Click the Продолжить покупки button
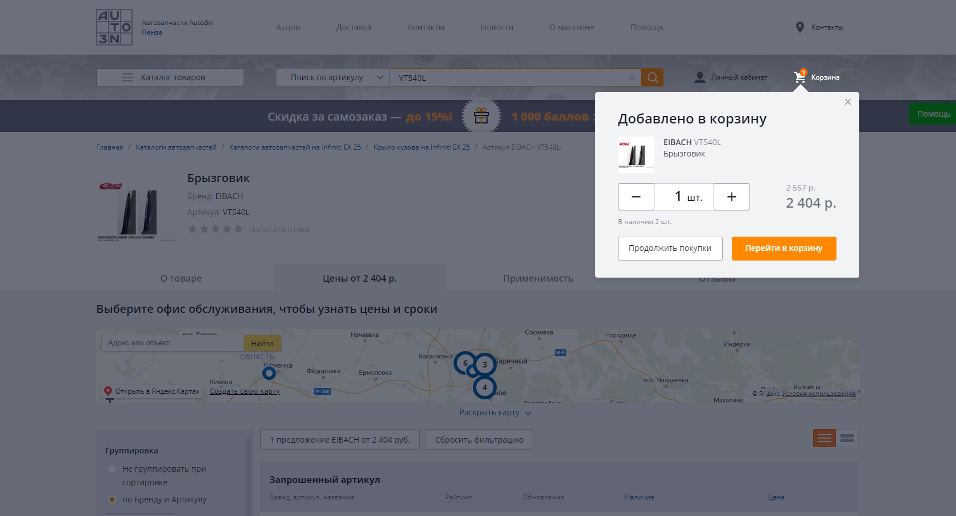This screenshot has height=516, width=956. [670, 249]
